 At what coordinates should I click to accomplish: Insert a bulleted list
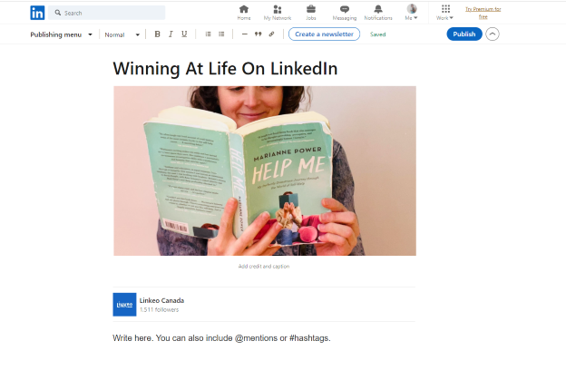click(x=221, y=34)
